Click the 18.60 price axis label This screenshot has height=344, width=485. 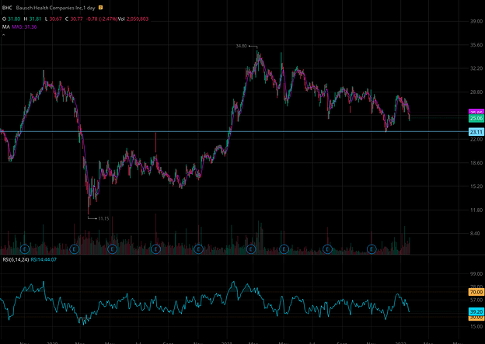pyautogui.click(x=476, y=162)
